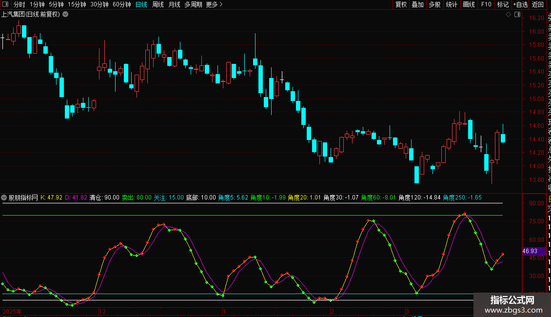
Task: Expand the 股朋指标网 indicator menu
Action: (x=4, y=198)
